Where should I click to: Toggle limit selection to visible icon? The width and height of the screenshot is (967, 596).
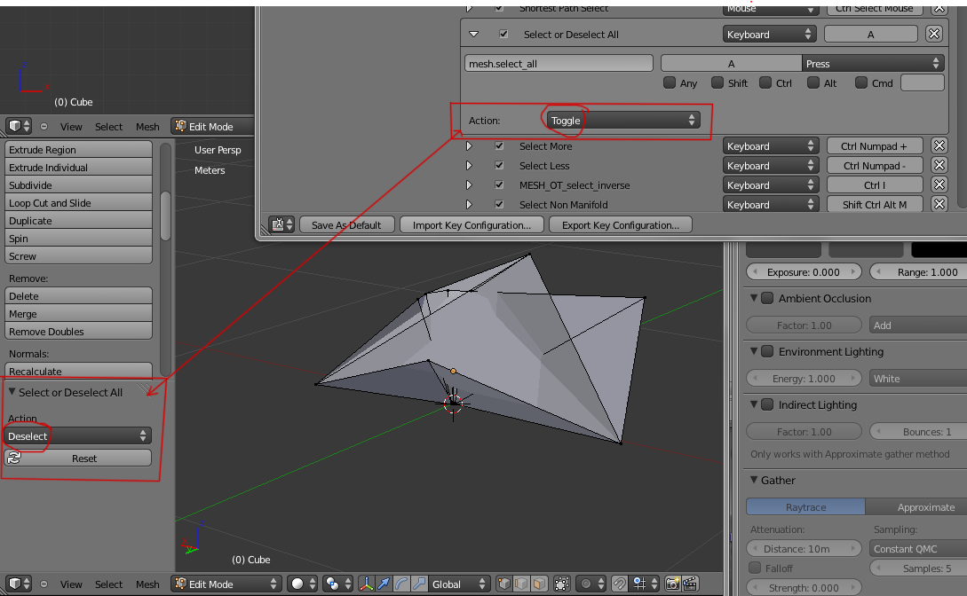click(x=562, y=584)
